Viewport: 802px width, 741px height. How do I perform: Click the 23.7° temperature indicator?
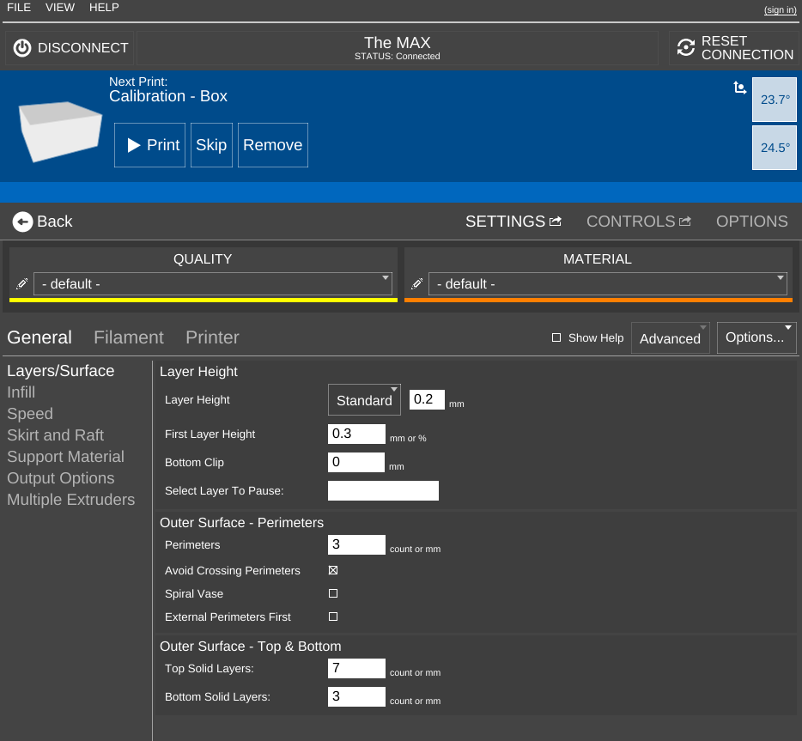(775, 100)
